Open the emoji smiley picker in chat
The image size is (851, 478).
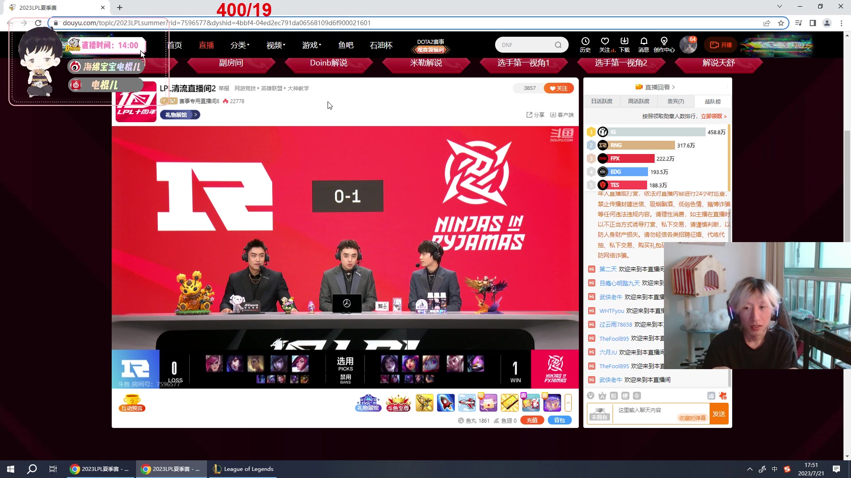tap(590, 396)
